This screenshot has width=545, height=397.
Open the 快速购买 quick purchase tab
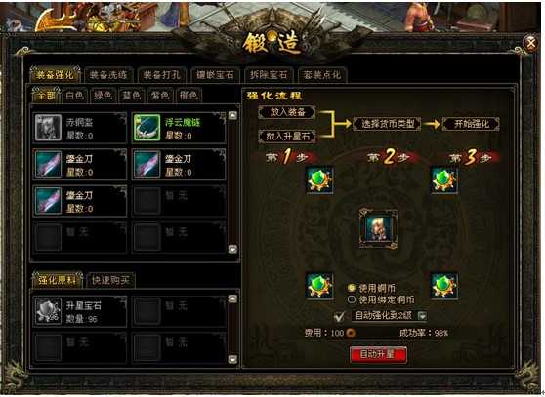(x=110, y=280)
